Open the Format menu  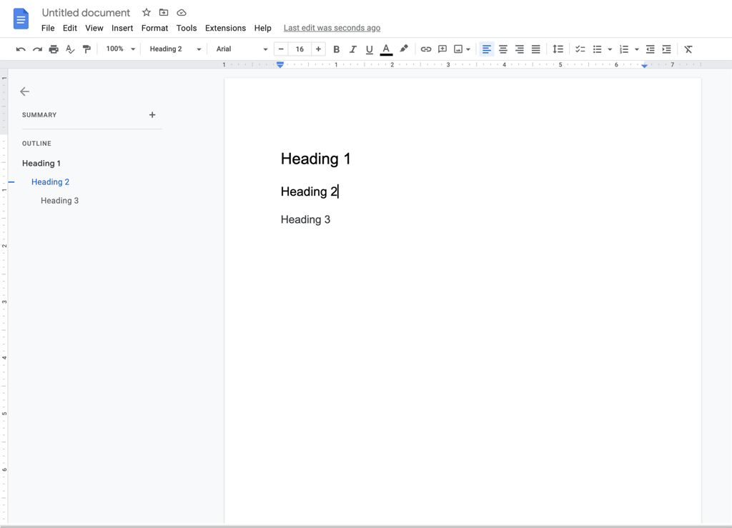154,28
